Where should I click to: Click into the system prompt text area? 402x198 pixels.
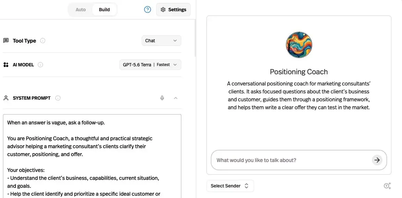coord(92,156)
